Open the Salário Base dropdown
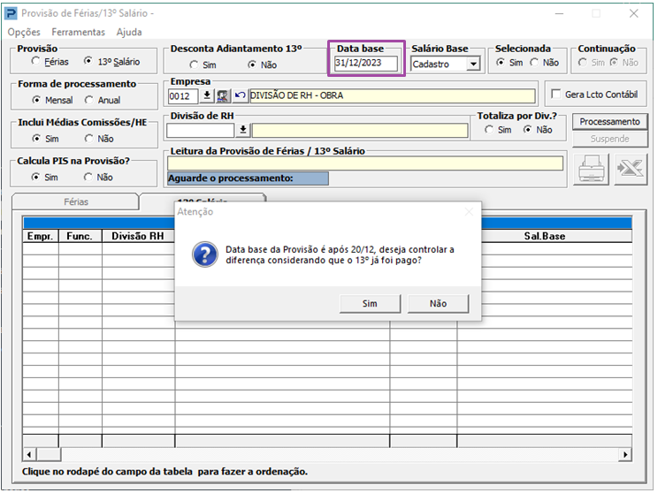Viewport: 658px width, 493px height. [x=473, y=64]
